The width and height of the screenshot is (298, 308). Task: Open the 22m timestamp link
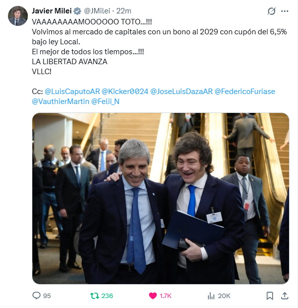point(123,11)
